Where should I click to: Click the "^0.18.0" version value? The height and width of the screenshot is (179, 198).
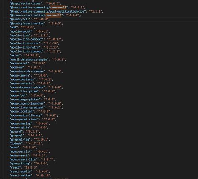click(31, 56)
